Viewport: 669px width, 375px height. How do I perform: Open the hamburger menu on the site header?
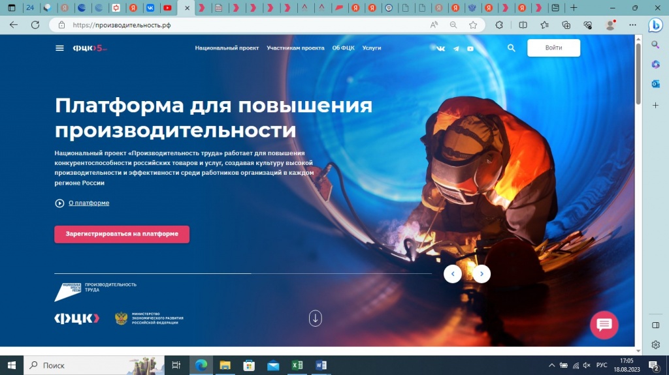pyautogui.click(x=59, y=48)
